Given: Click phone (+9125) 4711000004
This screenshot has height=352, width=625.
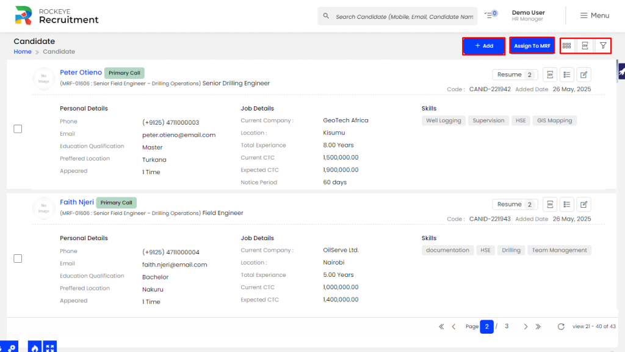Looking at the screenshot, I should point(171,252).
